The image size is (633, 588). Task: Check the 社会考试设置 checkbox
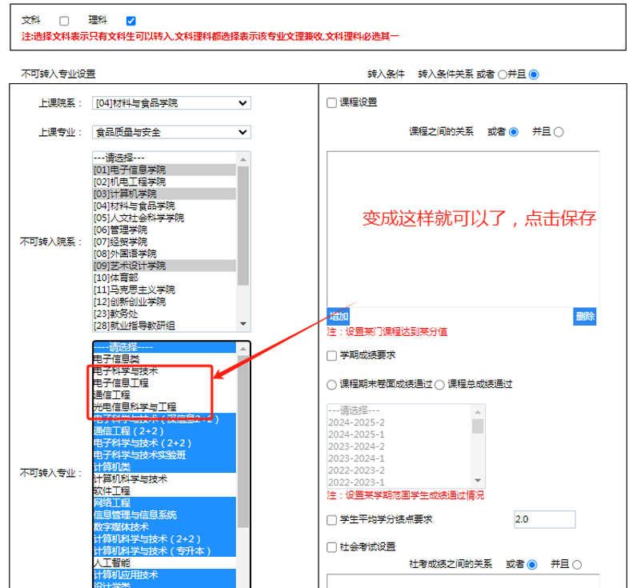point(331,547)
